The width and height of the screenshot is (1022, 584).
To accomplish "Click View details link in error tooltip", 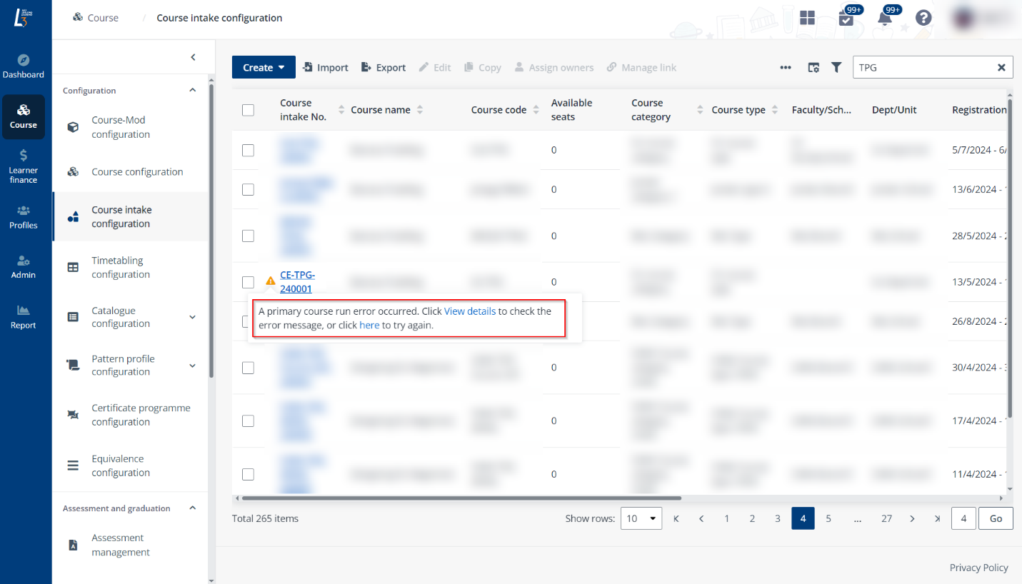I will 469,311.
